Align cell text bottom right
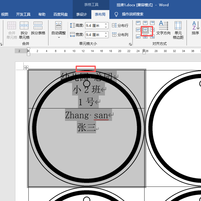 (x=152, y=37)
